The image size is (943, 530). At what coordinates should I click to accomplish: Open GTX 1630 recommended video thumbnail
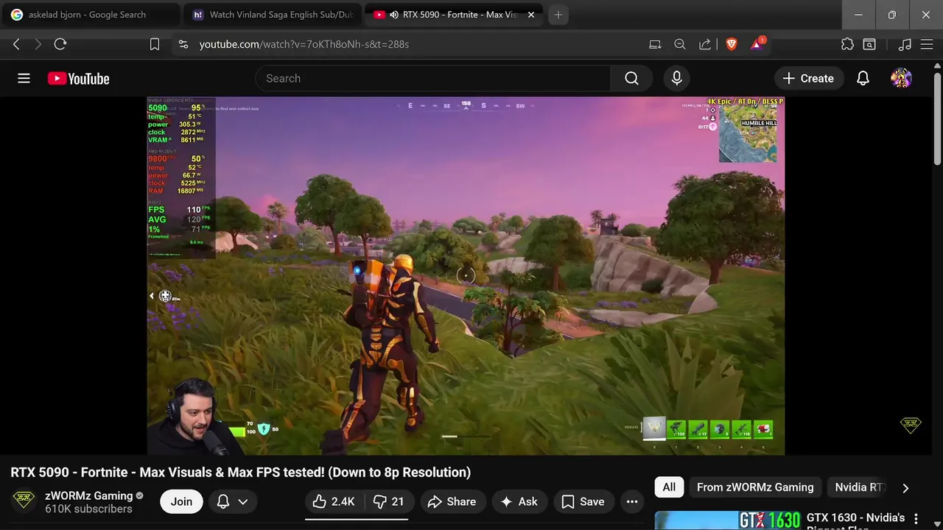coord(728,520)
